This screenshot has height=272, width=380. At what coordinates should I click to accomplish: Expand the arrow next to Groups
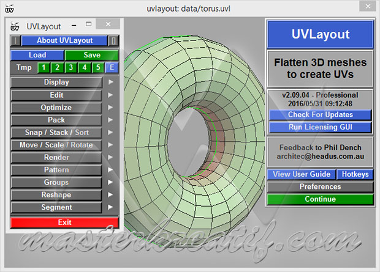coord(110,182)
